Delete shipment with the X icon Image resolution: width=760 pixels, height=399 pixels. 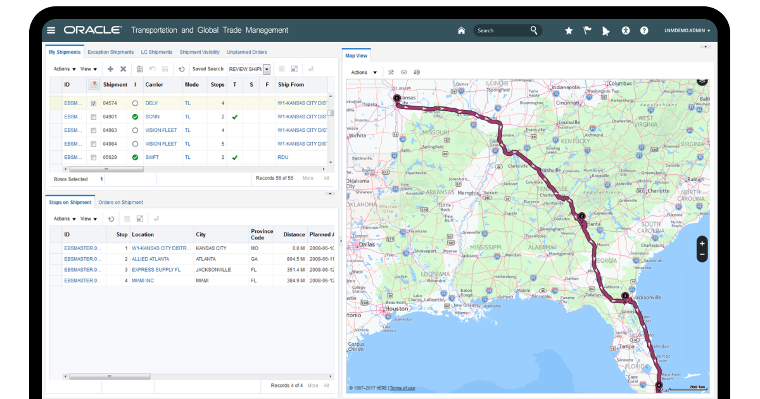123,69
